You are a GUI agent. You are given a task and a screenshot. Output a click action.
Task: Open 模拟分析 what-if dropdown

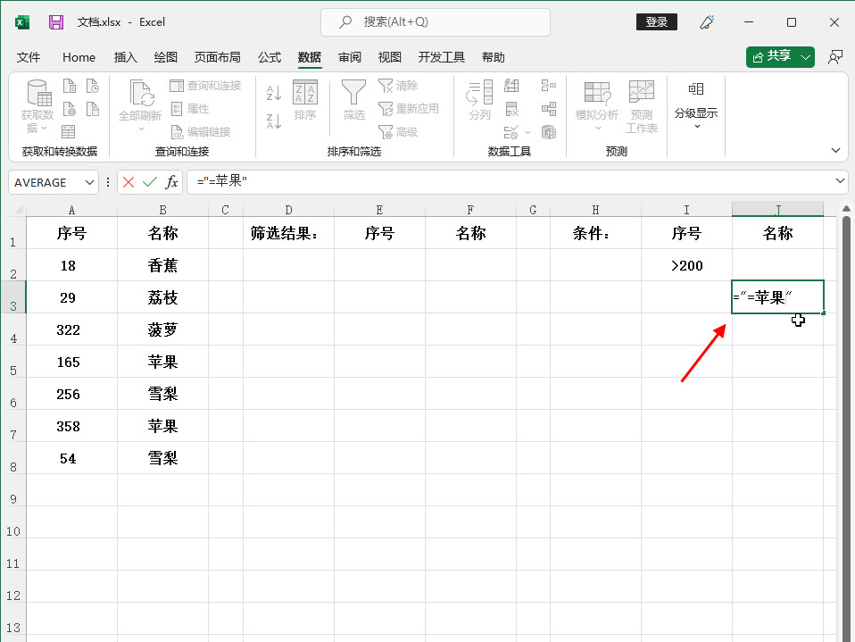pyautogui.click(x=597, y=106)
